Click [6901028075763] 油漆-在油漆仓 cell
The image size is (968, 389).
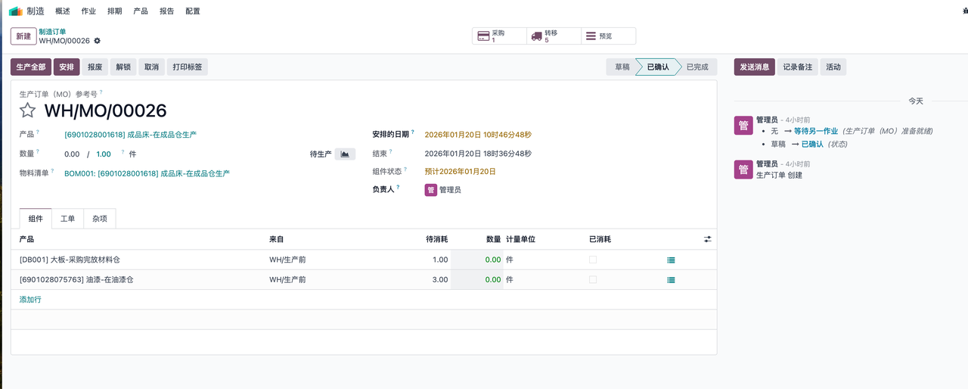[x=76, y=279]
